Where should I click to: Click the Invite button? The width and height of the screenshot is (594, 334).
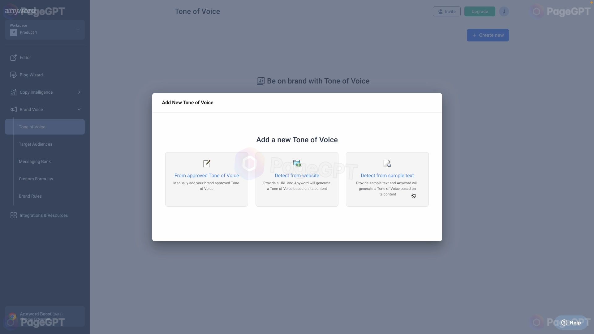pos(446,11)
